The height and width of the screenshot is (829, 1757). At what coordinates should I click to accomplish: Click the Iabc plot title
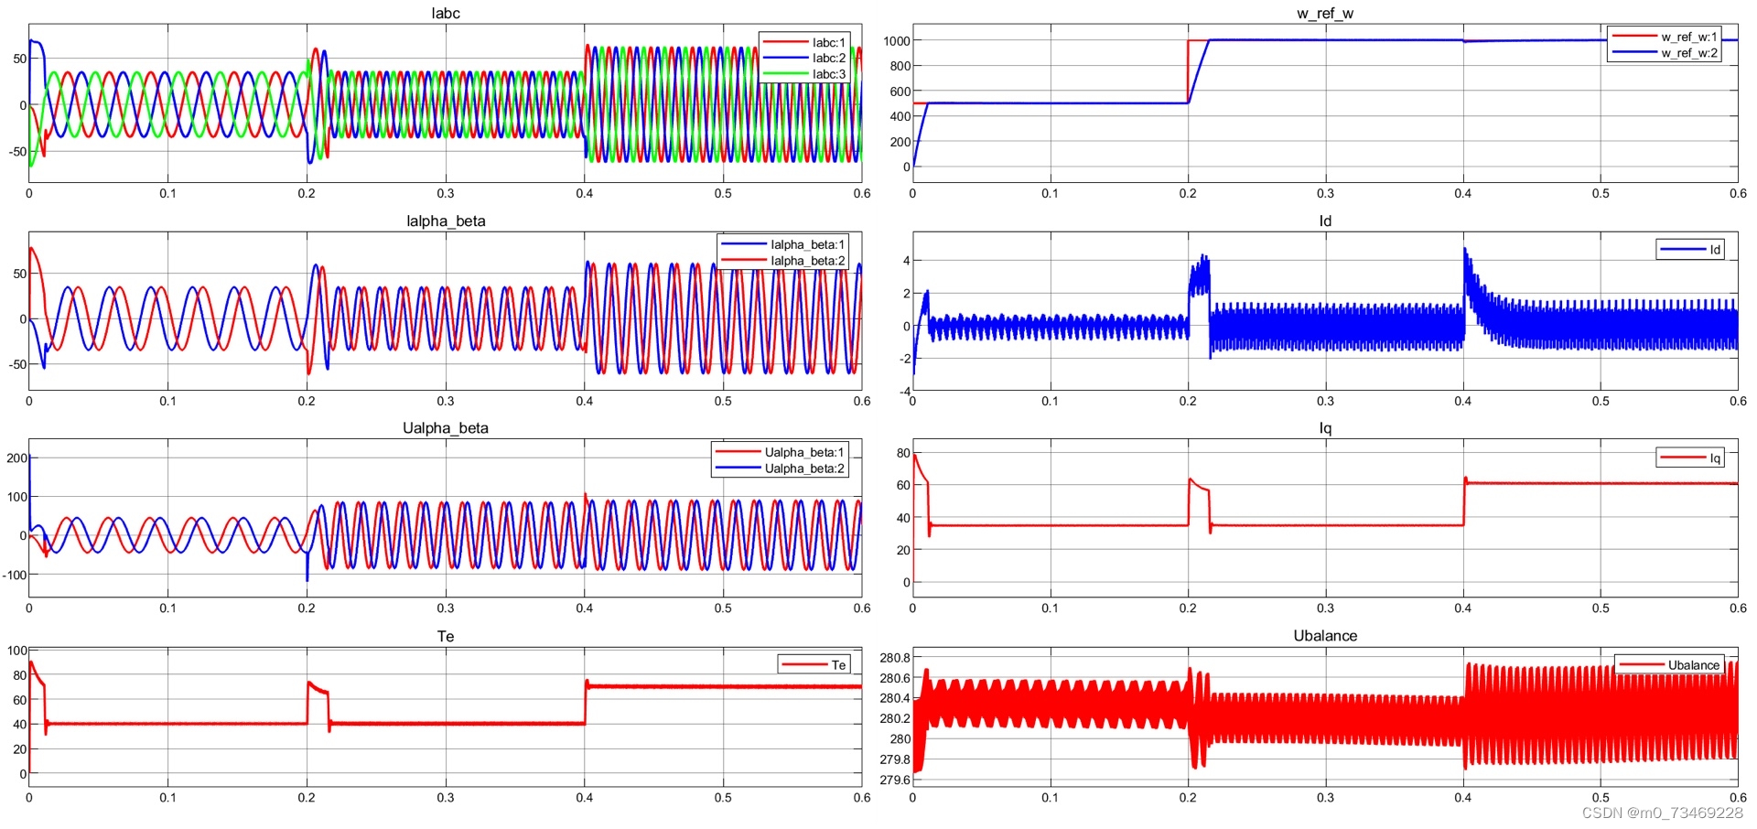tap(445, 13)
